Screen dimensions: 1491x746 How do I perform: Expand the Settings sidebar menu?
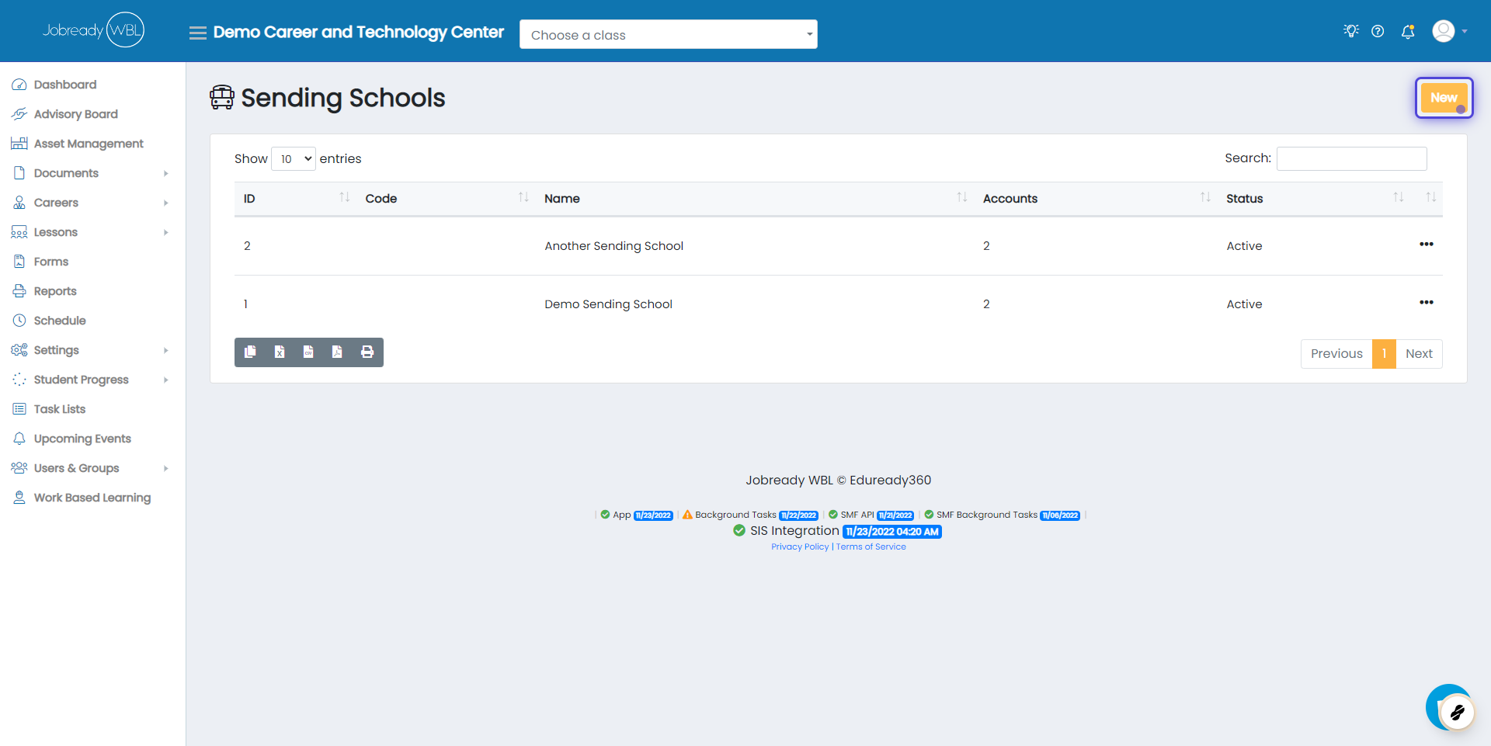click(x=90, y=350)
